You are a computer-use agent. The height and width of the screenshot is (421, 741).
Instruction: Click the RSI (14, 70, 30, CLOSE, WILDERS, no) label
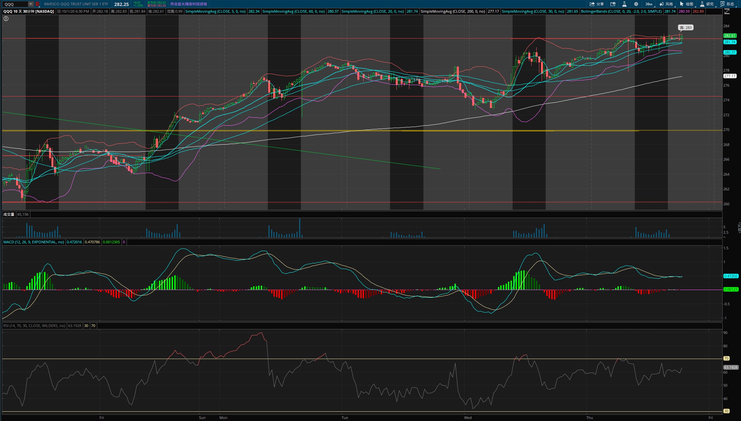(34, 326)
